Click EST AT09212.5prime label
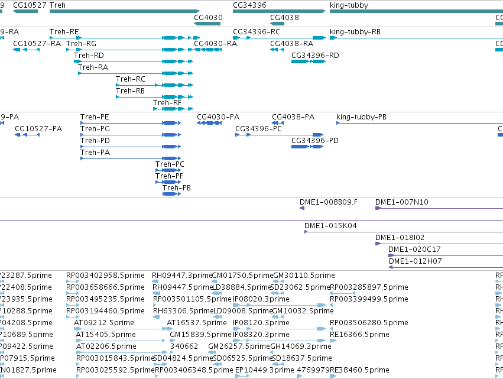This screenshot has width=503, height=379. point(104,323)
